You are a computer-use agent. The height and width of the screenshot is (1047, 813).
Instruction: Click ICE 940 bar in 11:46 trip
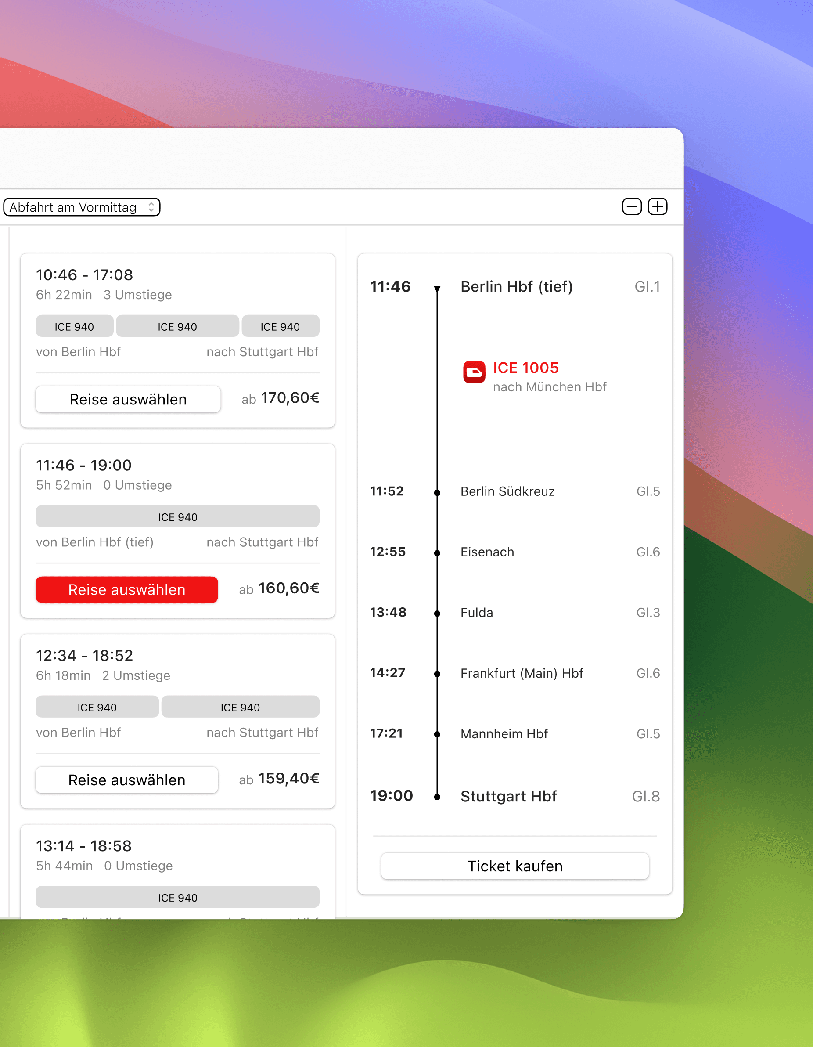pos(178,516)
